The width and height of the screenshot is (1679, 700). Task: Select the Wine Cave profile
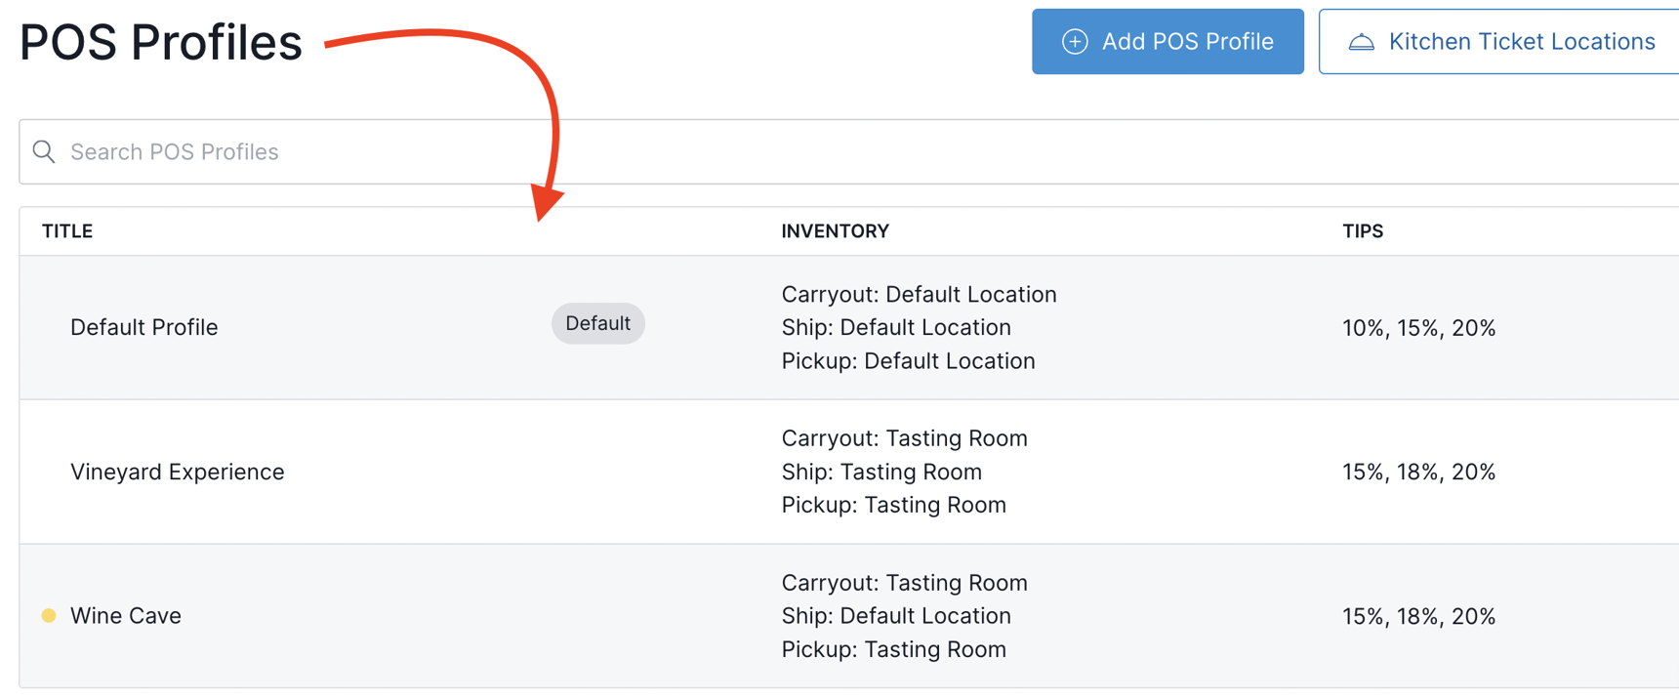[126, 616]
